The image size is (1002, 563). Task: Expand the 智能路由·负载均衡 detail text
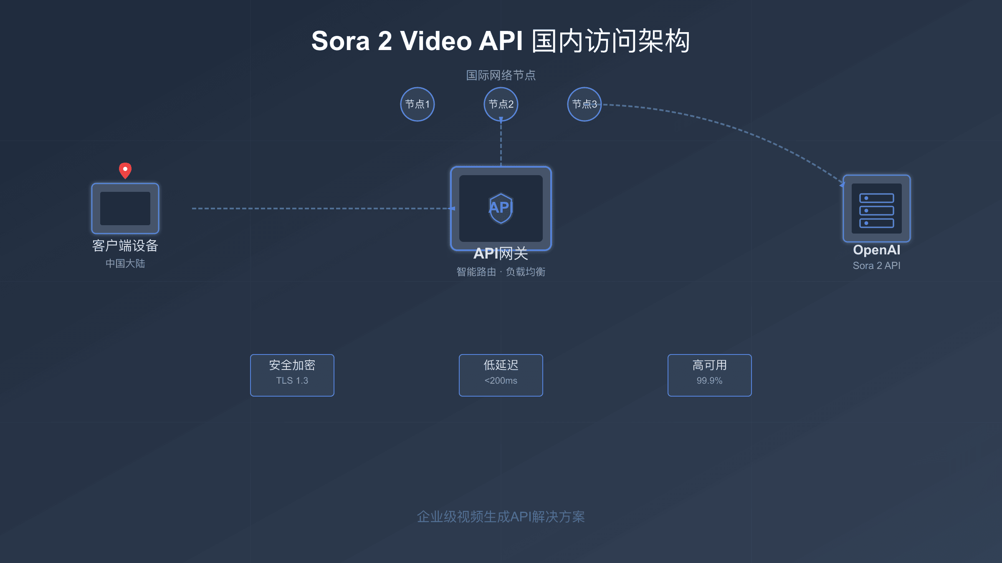click(x=502, y=271)
